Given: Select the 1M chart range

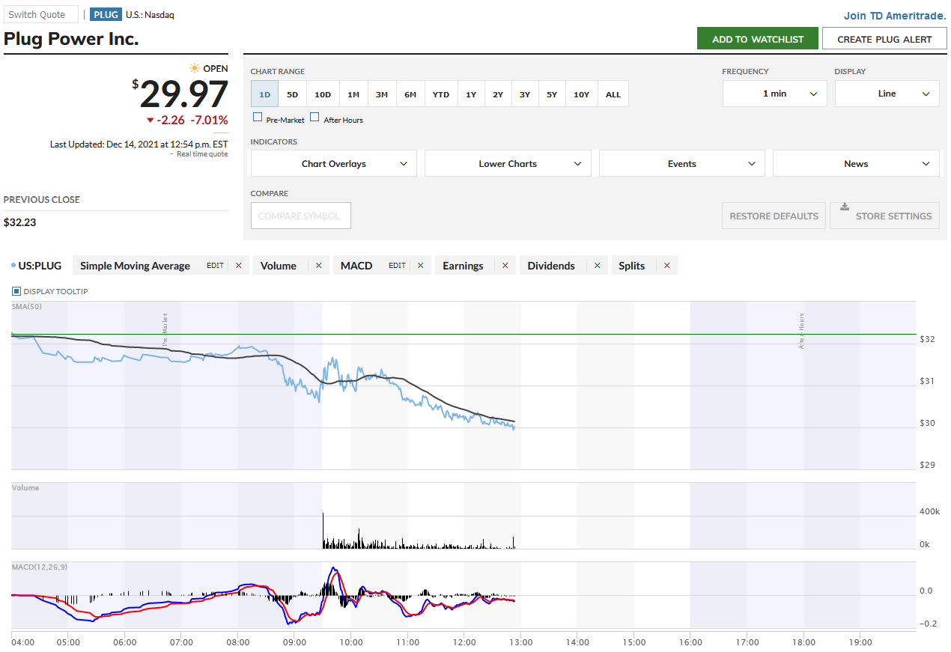Looking at the screenshot, I should pyautogui.click(x=353, y=94).
